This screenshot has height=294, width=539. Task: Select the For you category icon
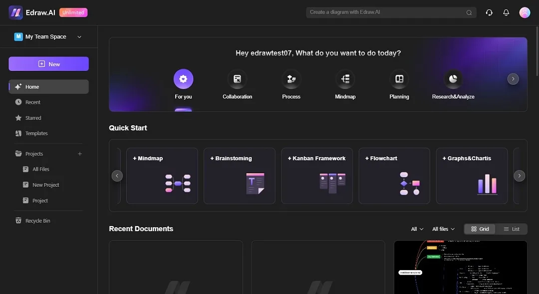pos(183,79)
